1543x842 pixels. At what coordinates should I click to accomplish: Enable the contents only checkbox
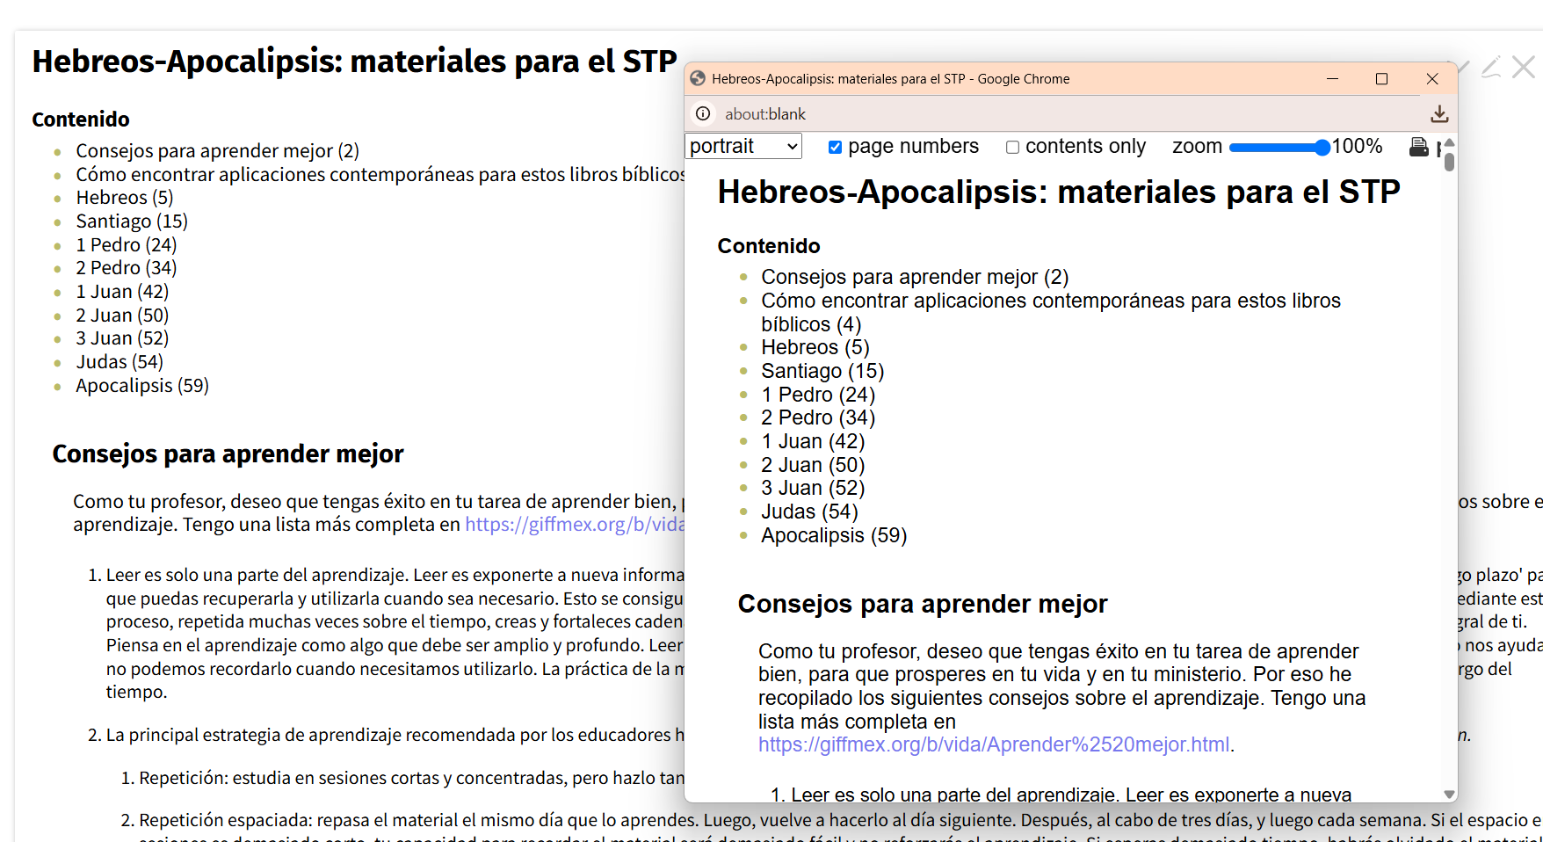coord(1012,148)
